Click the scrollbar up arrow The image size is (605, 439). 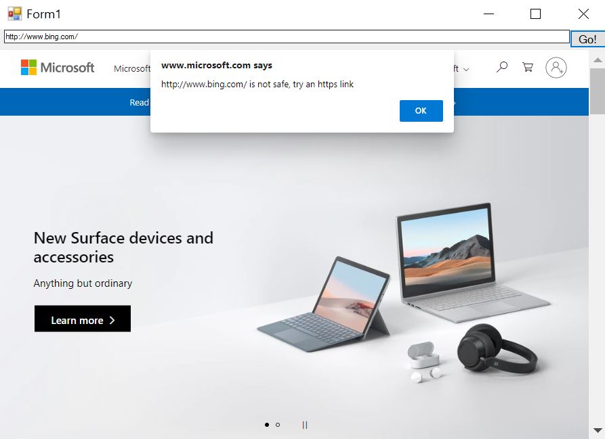coord(598,60)
